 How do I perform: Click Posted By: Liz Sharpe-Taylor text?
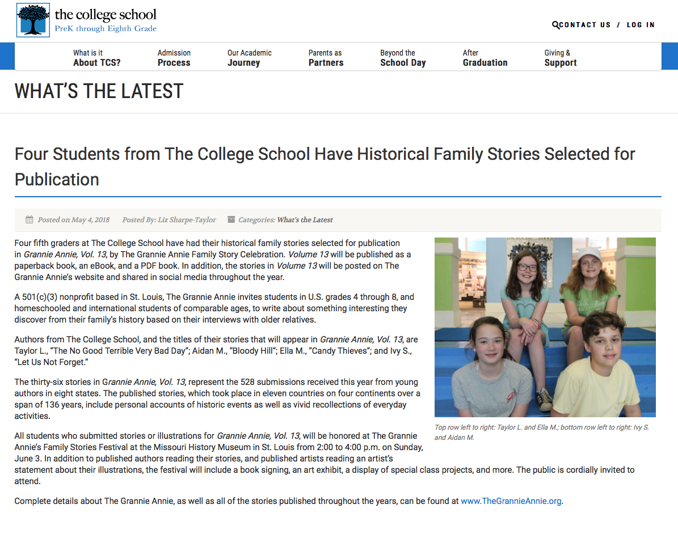click(169, 219)
